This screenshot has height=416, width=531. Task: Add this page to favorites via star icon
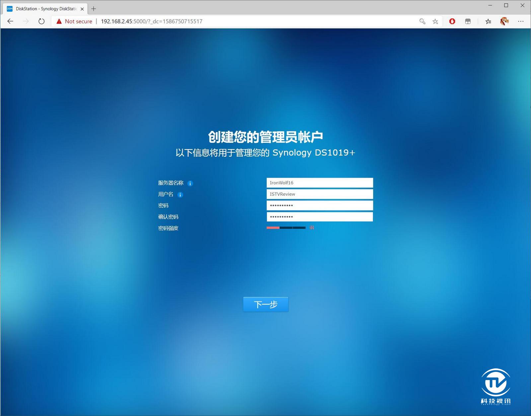coord(435,21)
